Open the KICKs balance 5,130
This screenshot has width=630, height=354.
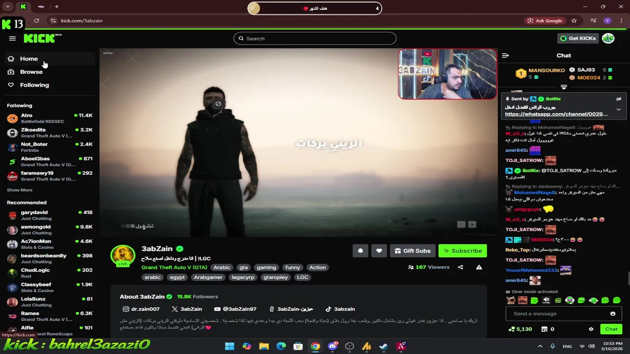520,329
